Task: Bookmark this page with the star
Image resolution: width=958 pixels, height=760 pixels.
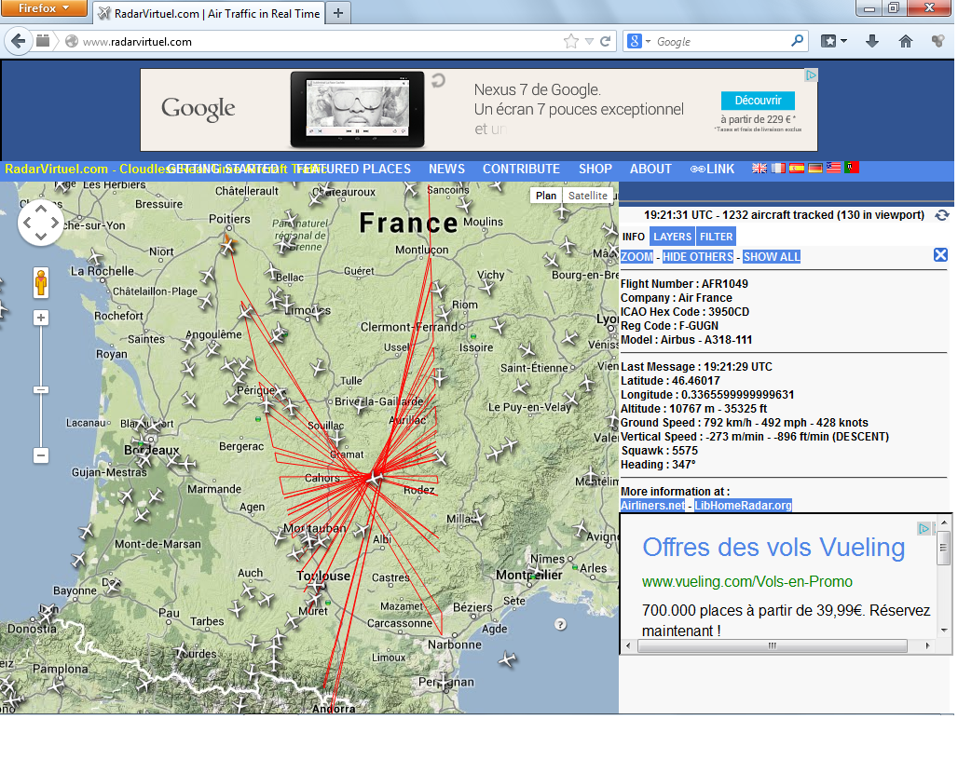Action: [570, 41]
